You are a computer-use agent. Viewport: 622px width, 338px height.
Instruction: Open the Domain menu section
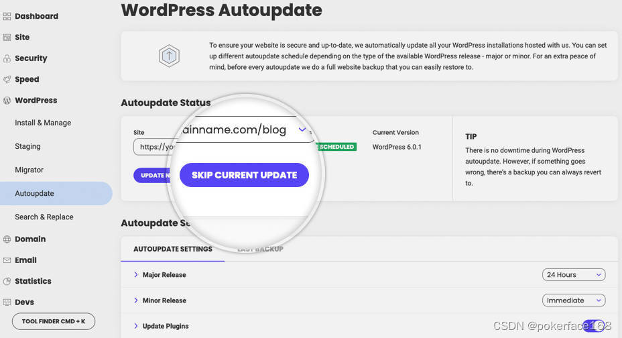(x=30, y=239)
